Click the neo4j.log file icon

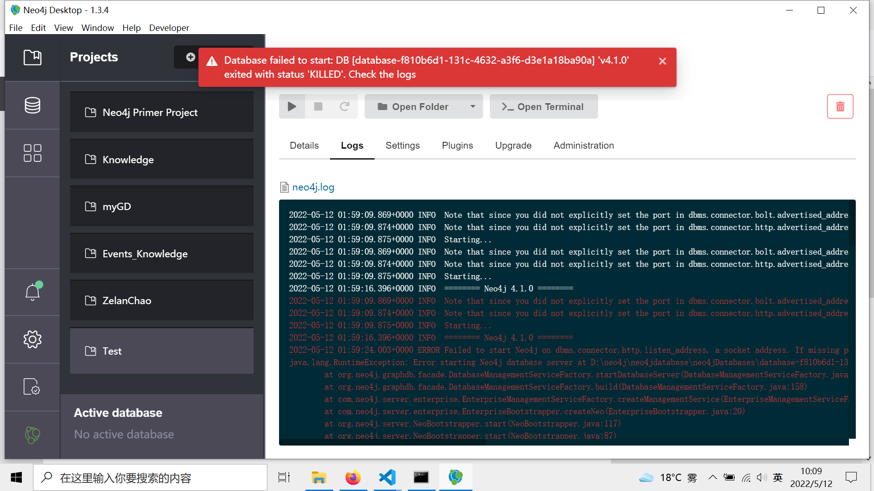(284, 187)
